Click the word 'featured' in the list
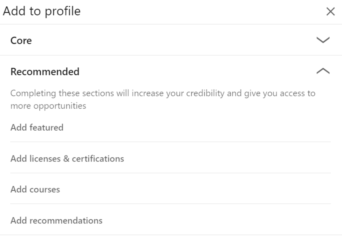Screen dimensions: 342x239 46,128
